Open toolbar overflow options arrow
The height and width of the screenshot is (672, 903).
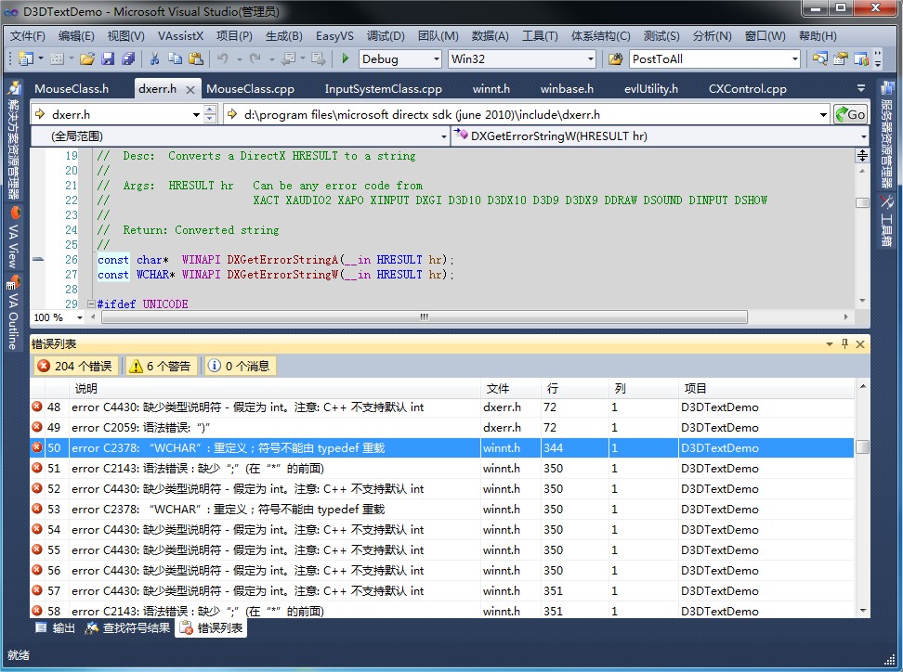(878, 58)
